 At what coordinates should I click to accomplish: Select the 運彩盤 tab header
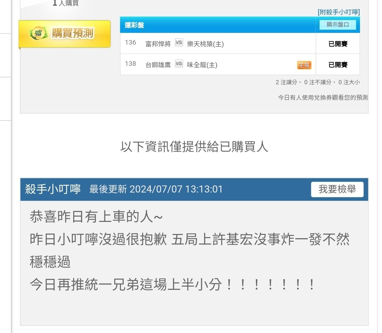coord(134,25)
